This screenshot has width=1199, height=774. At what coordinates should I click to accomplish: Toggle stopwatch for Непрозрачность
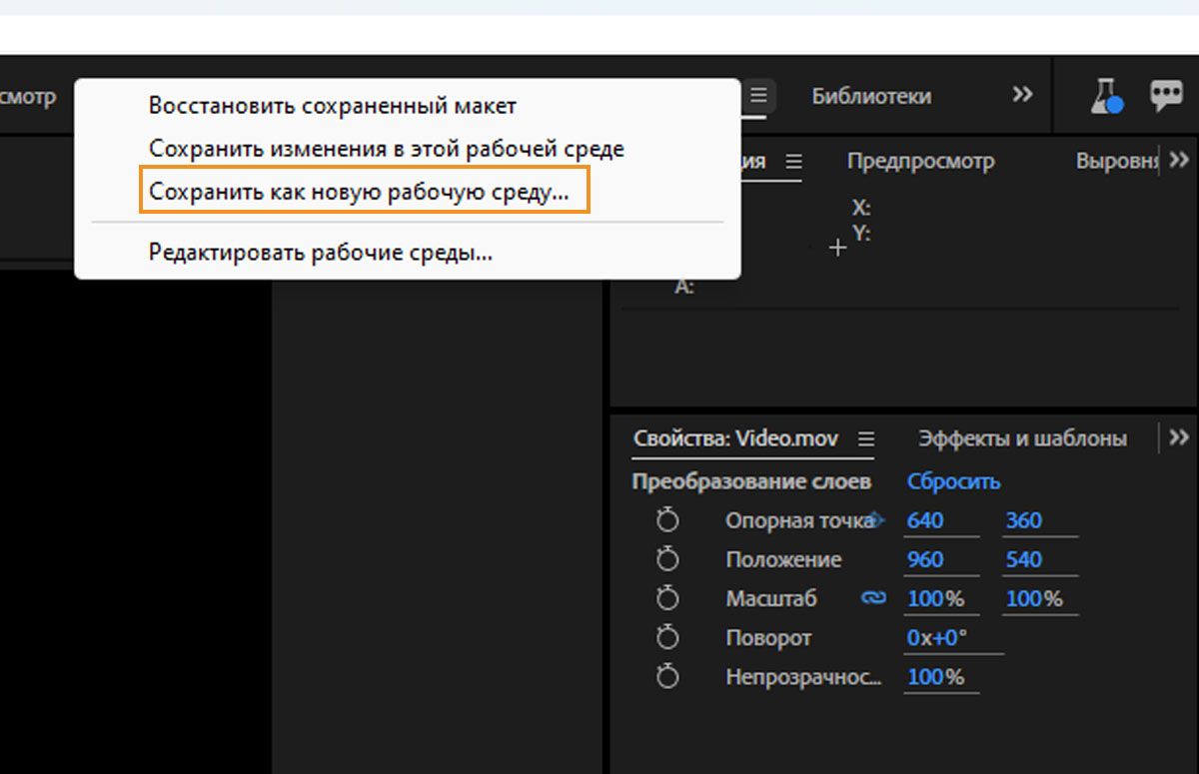click(x=667, y=676)
